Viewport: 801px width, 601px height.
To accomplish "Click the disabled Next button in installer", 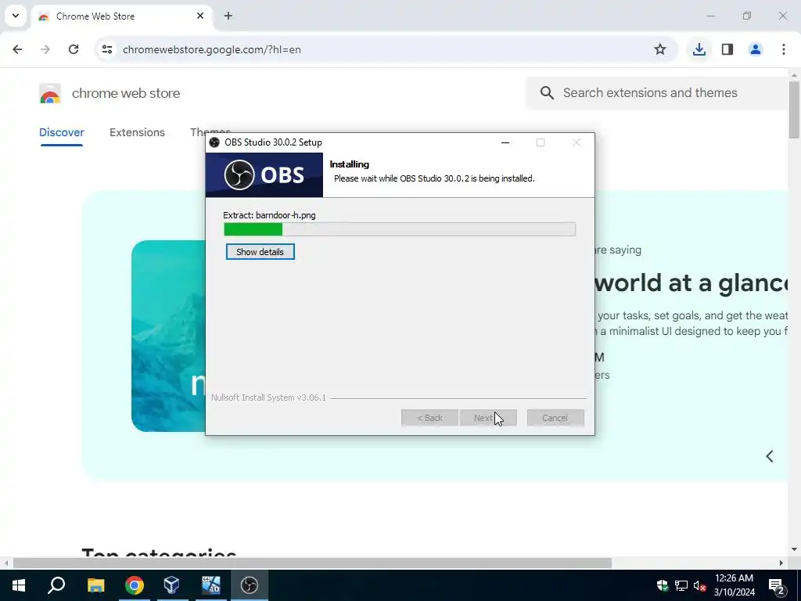I will click(x=488, y=418).
